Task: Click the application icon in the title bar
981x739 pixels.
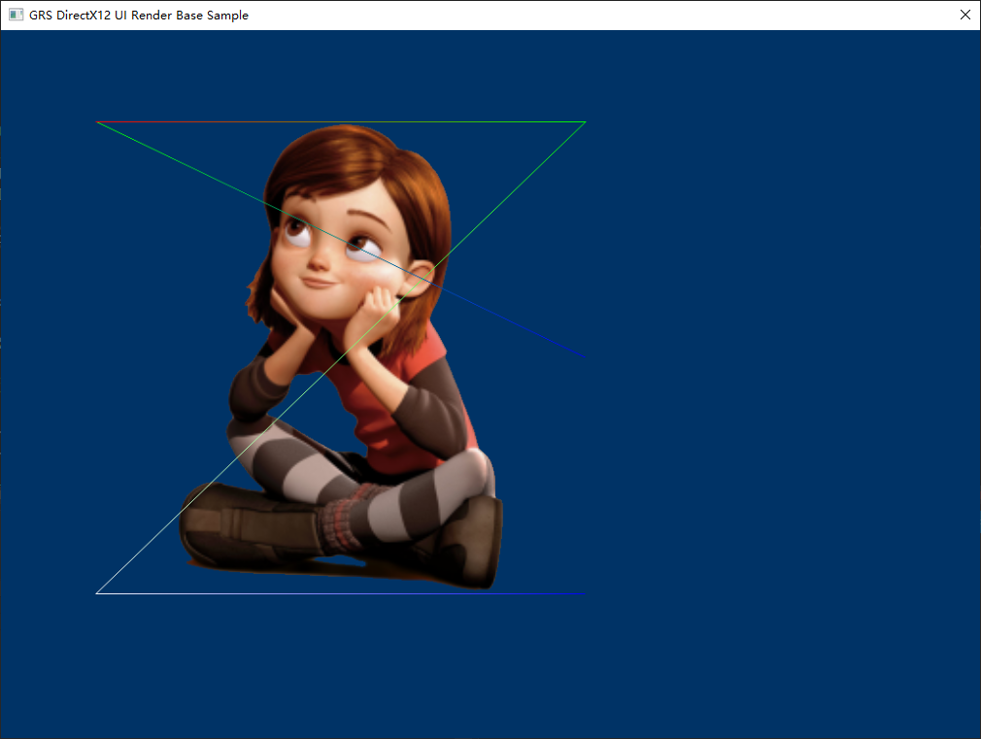Action: coord(16,15)
